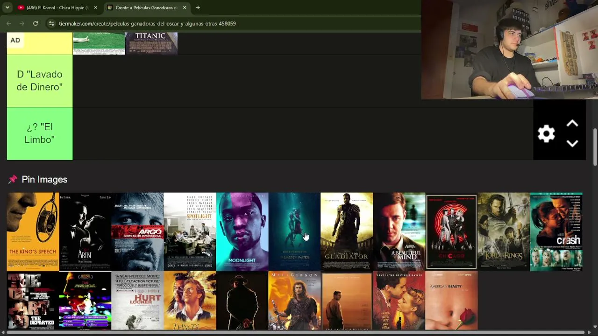Select the green poster in AD tier
Viewport: 598px width, 336px height.
pos(99,43)
